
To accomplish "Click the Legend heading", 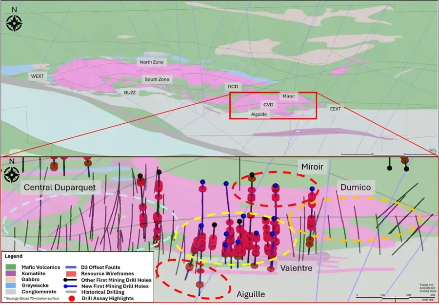I will pos(14,256).
